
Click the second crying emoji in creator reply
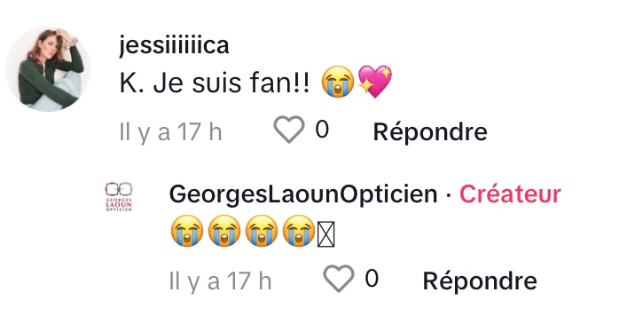tap(224, 231)
